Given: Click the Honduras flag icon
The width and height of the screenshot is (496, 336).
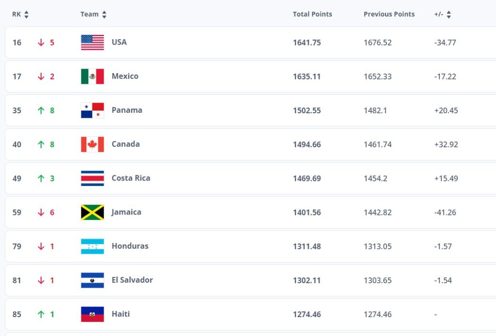Looking at the screenshot, I should point(93,246).
